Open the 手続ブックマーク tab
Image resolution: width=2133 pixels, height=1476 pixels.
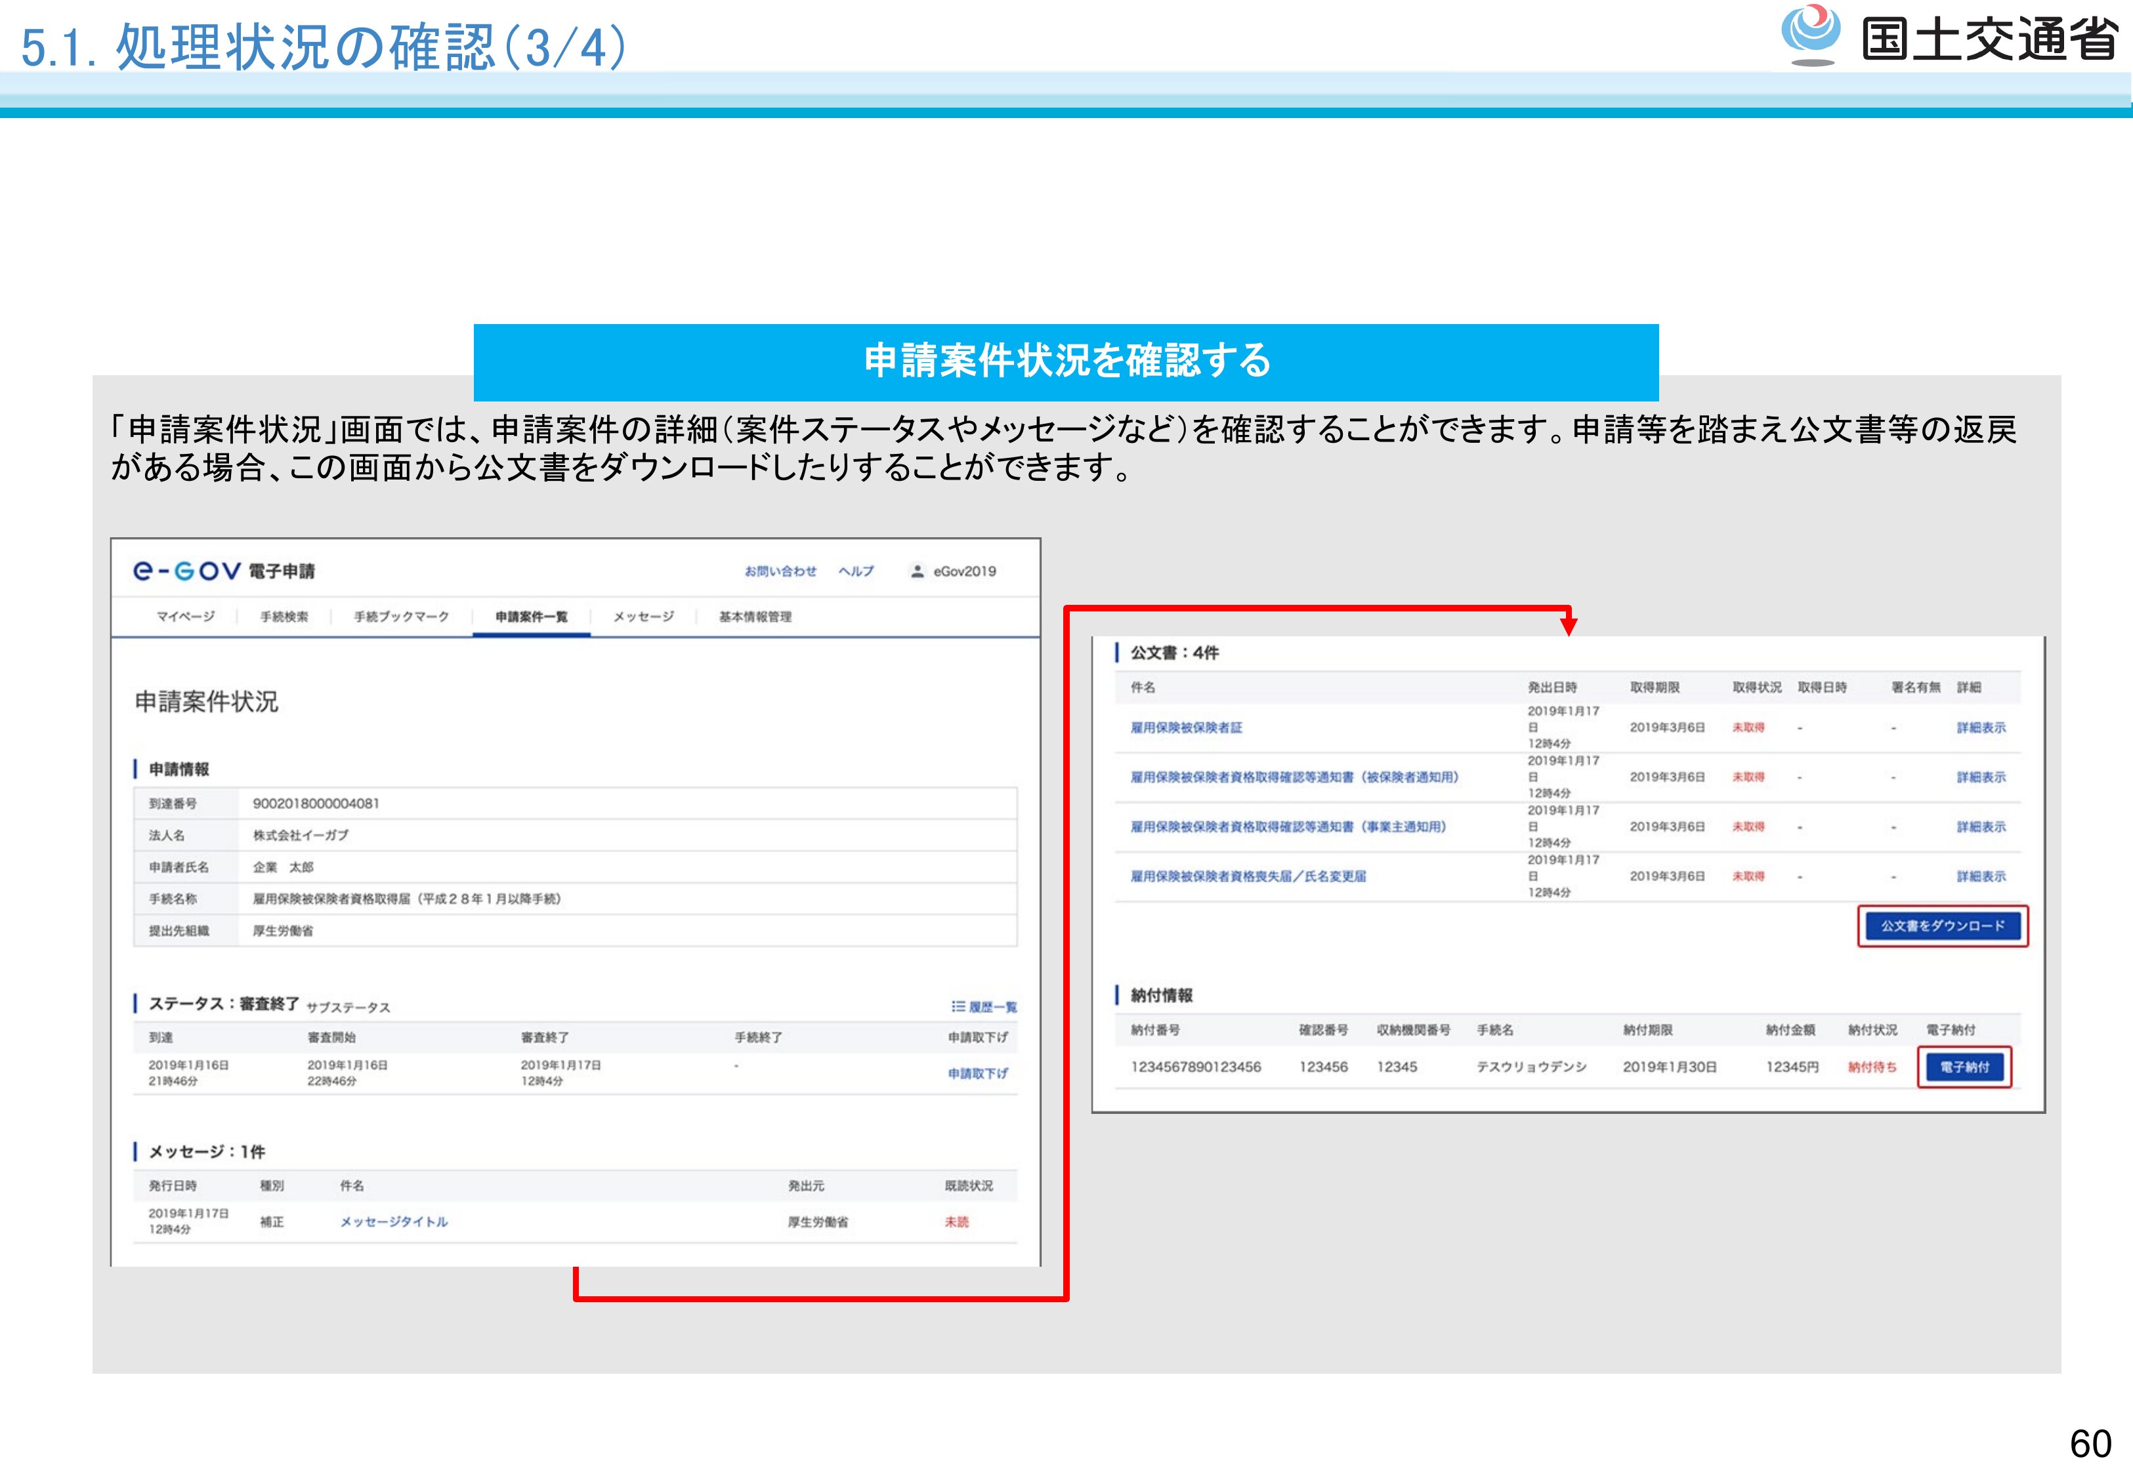tap(400, 617)
